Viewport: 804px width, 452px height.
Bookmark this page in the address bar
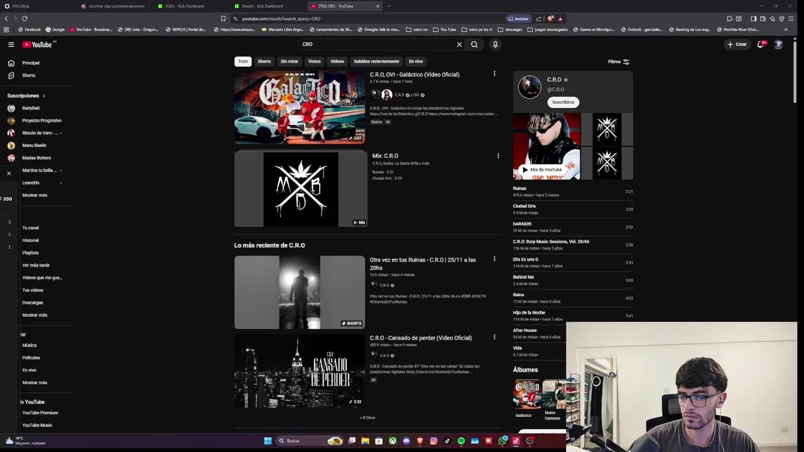coord(223,19)
